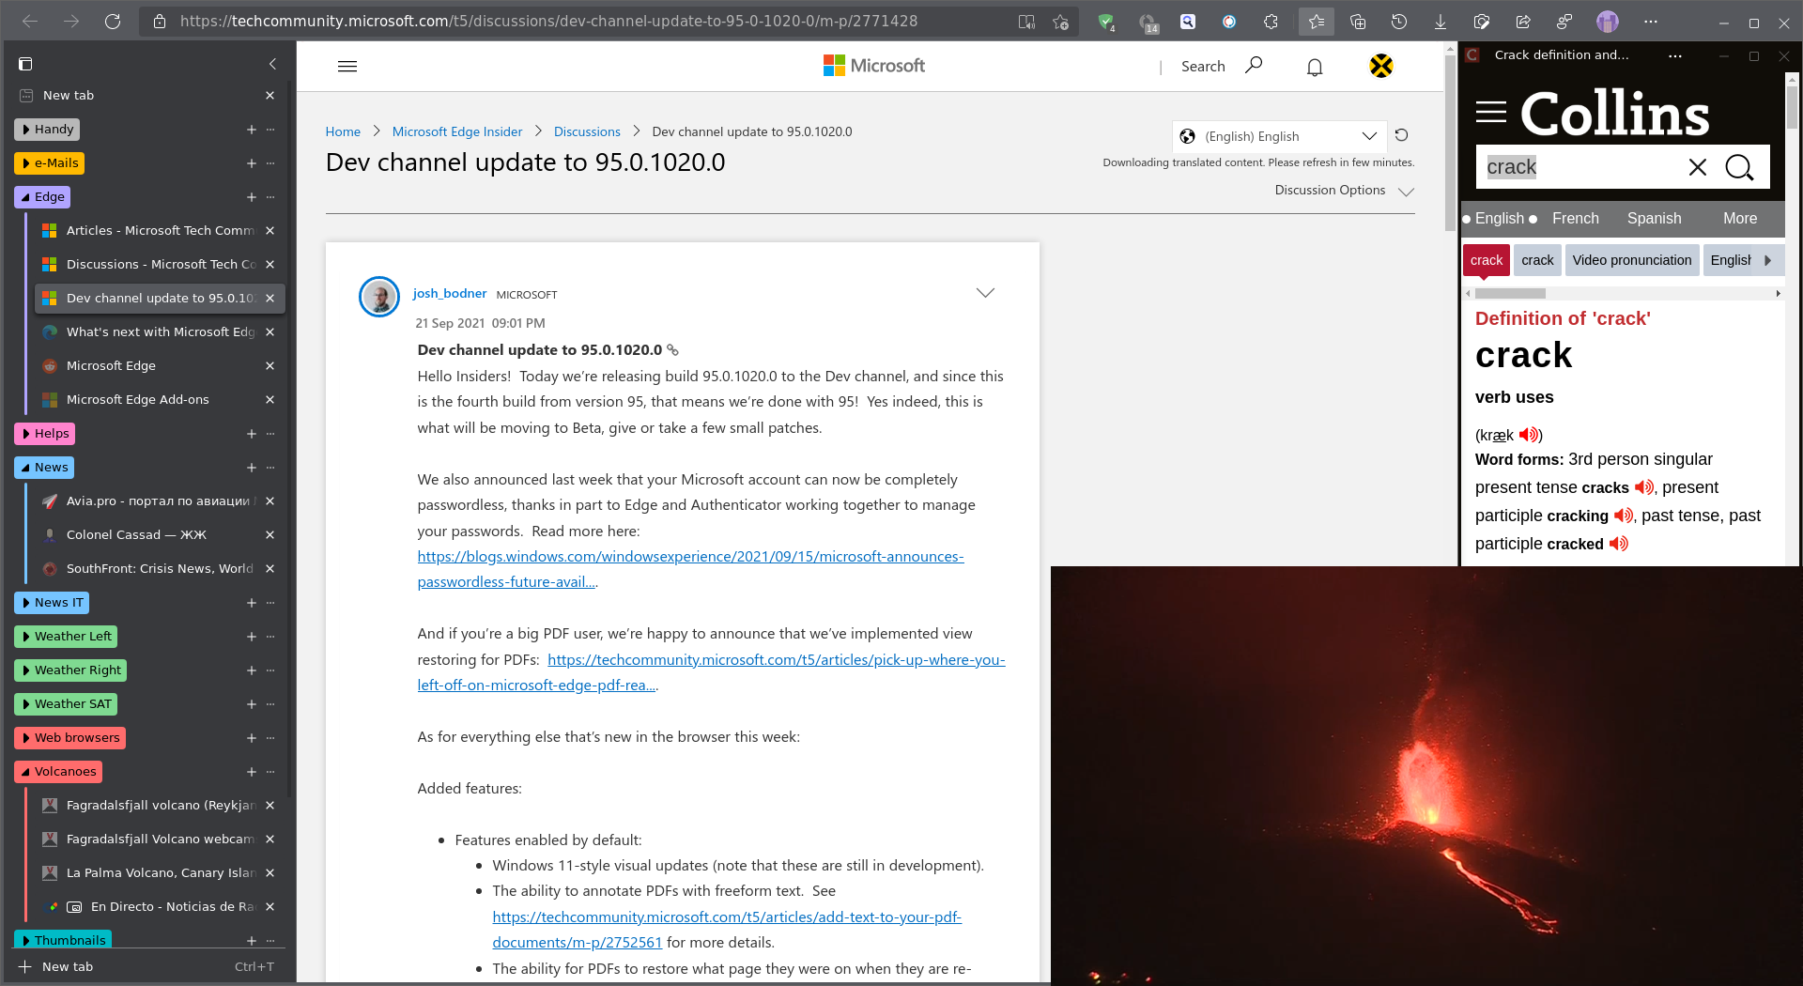Open the Collins hamburger menu

click(1491, 112)
